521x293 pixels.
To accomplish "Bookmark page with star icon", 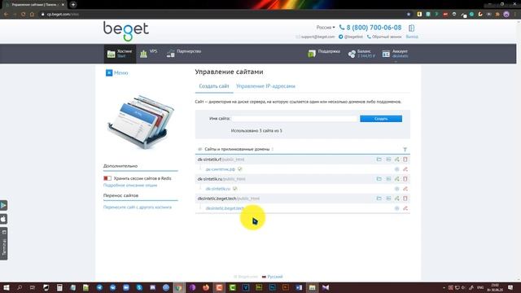I will [x=409, y=15].
